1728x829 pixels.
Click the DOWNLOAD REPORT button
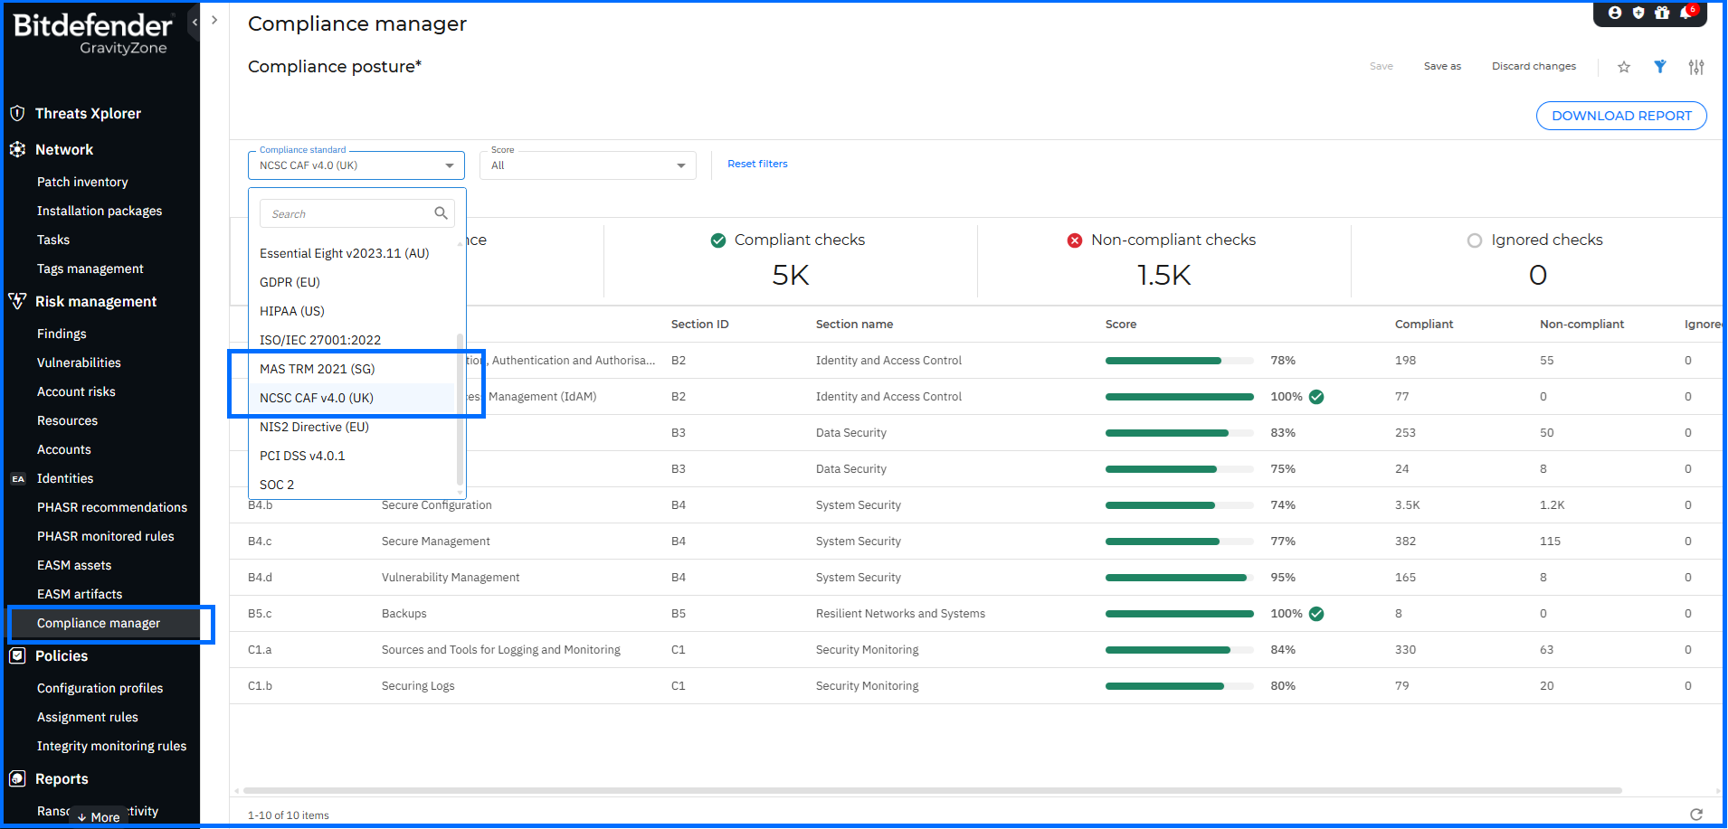coord(1620,115)
